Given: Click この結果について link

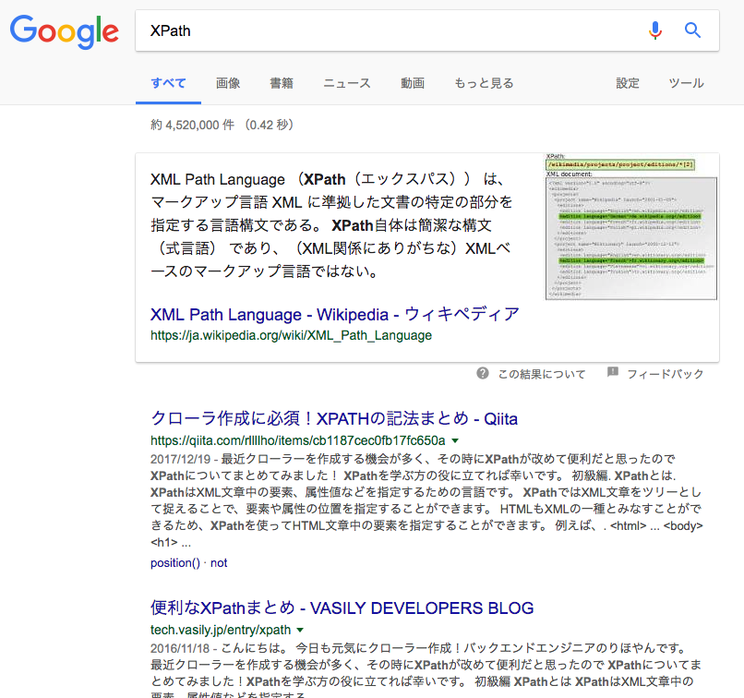Looking at the screenshot, I should coord(542,374).
